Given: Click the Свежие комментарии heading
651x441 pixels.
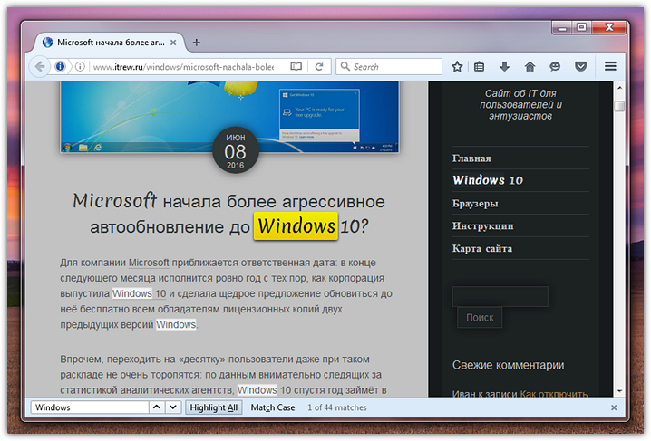Looking at the screenshot, I should pyautogui.click(x=508, y=365).
